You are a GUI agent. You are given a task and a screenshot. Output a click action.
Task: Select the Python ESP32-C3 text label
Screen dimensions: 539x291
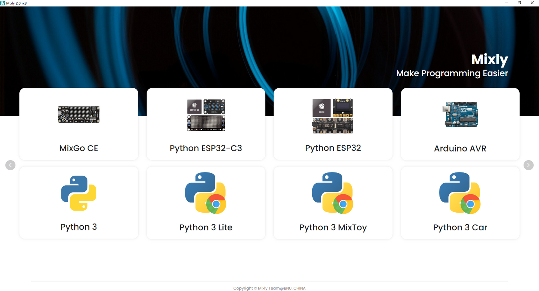pos(206,148)
